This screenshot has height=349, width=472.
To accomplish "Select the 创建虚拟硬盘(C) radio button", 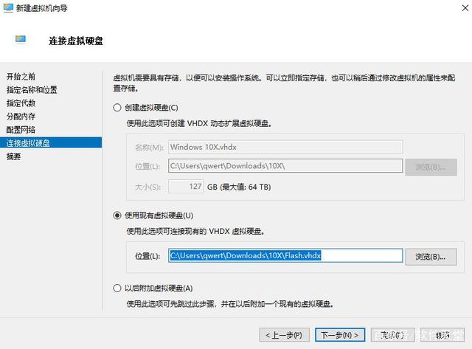I will tap(117, 108).
